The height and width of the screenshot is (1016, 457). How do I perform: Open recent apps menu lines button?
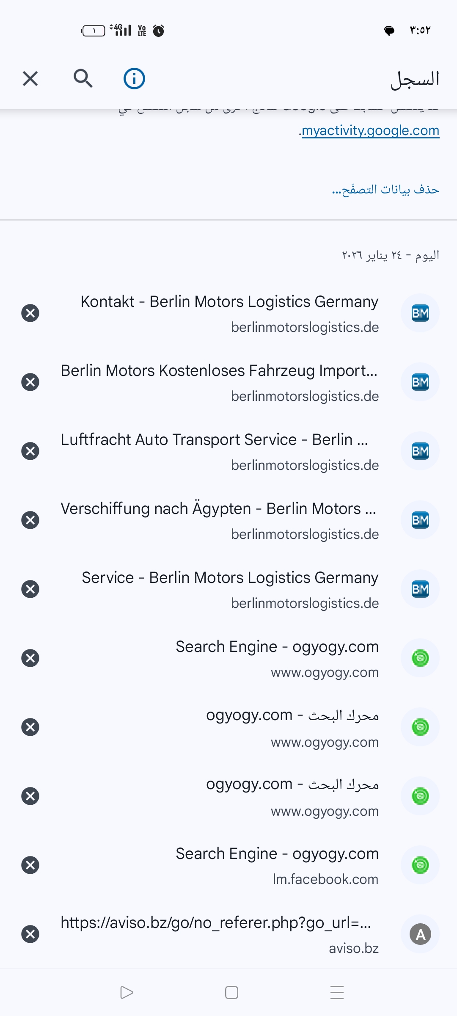tap(337, 992)
